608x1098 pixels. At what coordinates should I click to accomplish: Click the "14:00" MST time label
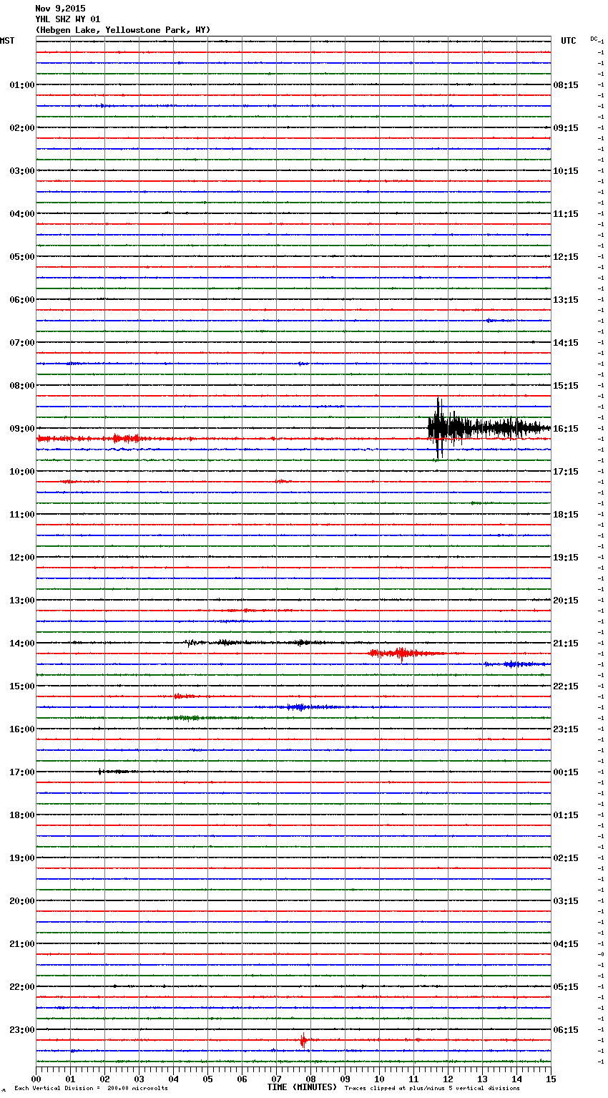click(22, 643)
